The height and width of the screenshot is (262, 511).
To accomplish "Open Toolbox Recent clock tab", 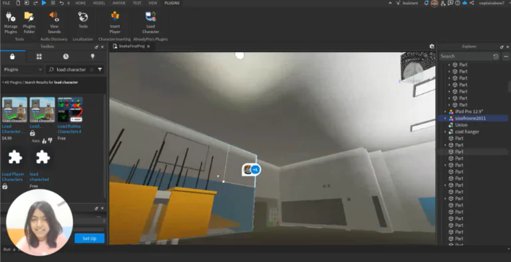I will click(x=66, y=57).
